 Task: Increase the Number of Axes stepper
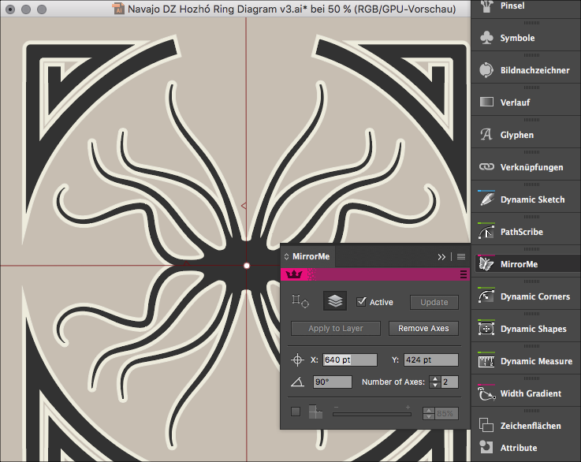[x=434, y=379]
